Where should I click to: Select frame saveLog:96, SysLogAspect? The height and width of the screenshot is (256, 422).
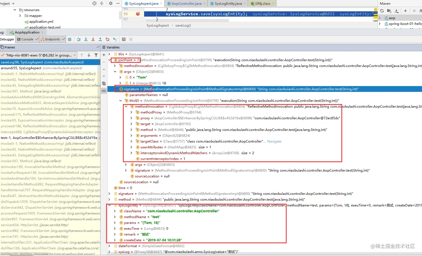click(50, 62)
